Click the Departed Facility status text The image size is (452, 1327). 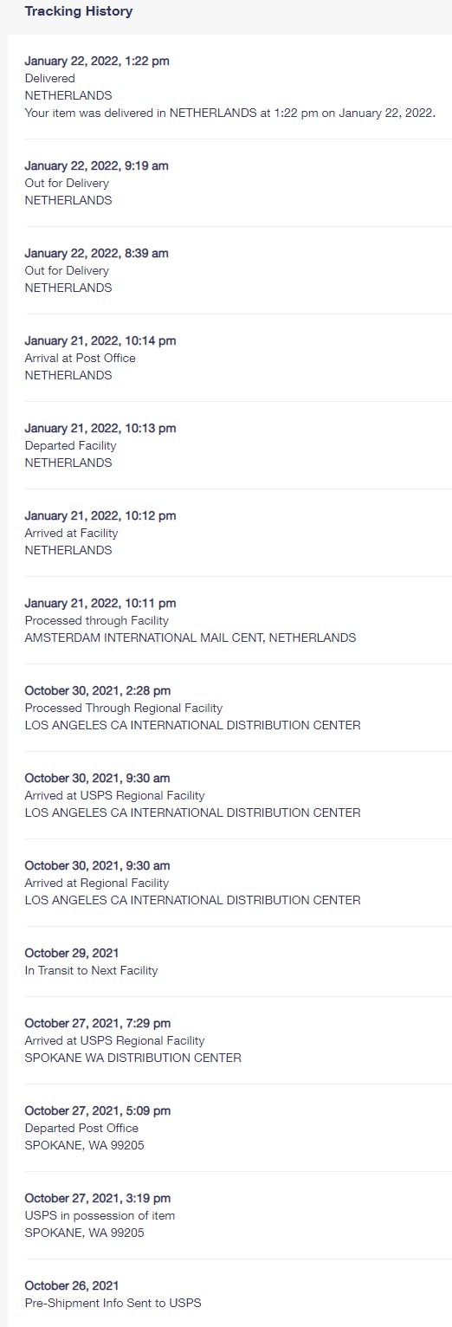point(70,445)
